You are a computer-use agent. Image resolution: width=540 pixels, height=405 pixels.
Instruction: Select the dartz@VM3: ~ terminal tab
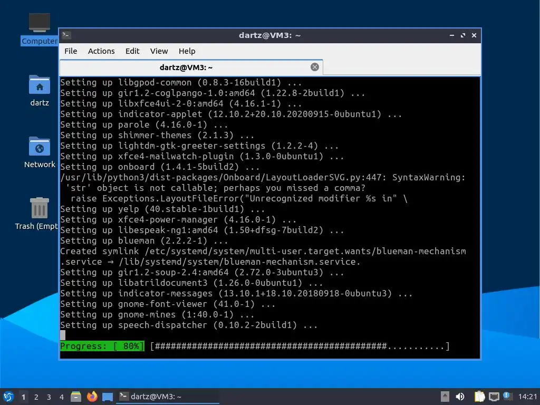(191, 67)
